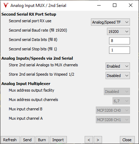Click the Second Serial RX Port Setup heading
This screenshot has height=144, width=139.
[29, 14]
